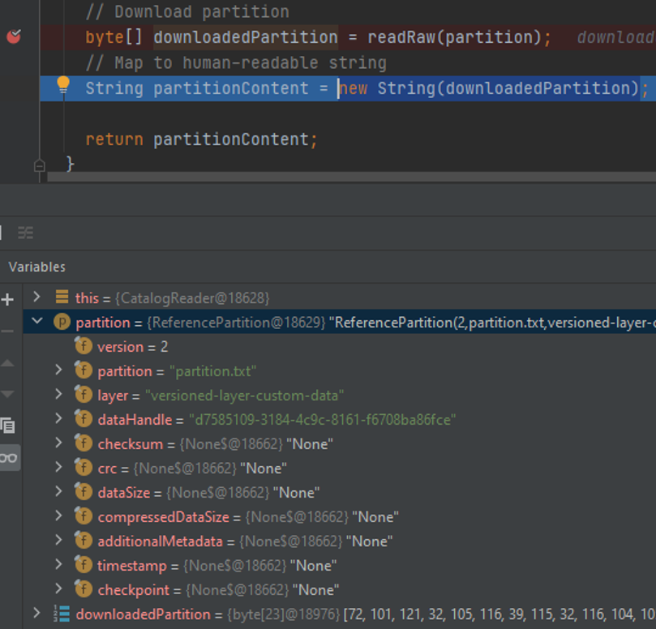This screenshot has width=656, height=629.
Task: Move watch down with the down arrow
Action: [x=7, y=394]
